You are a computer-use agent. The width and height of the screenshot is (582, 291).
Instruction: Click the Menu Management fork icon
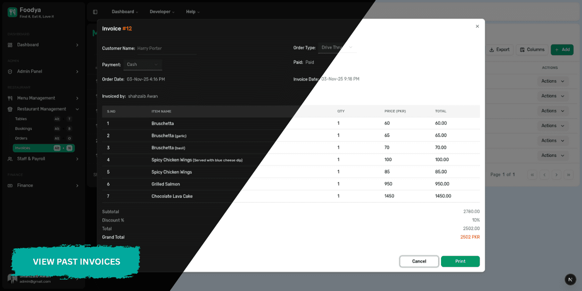point(10,98)
